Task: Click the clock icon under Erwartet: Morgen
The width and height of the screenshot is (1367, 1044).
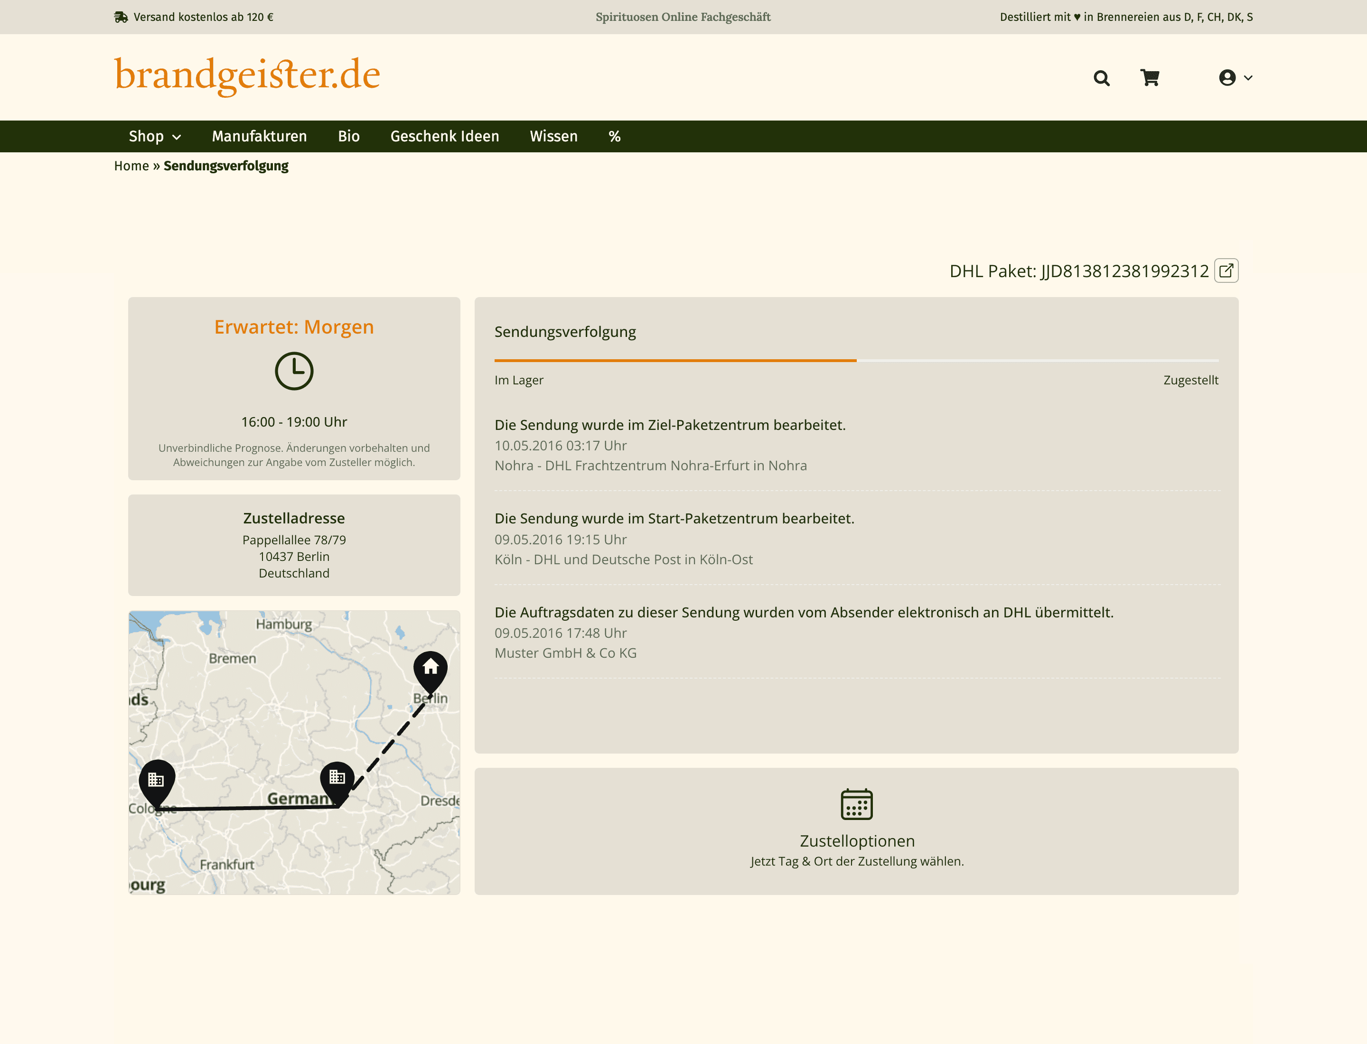Action: pos(294,371)
